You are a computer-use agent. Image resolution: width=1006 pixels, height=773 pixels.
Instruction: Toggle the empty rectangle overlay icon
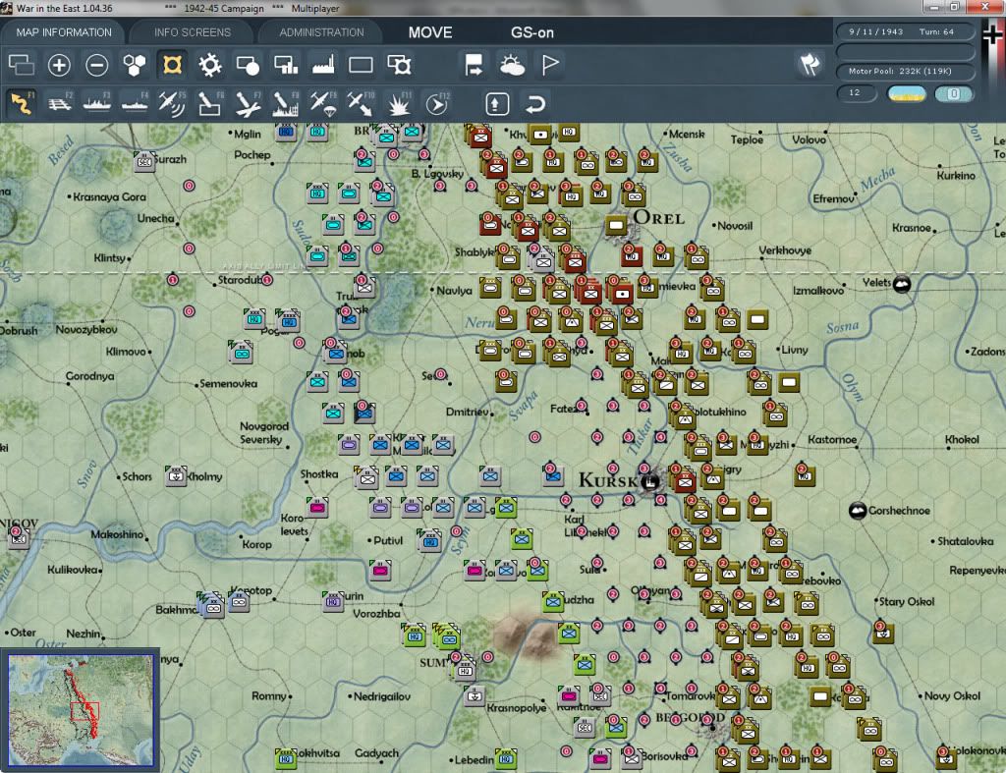[x=361, y=65]
